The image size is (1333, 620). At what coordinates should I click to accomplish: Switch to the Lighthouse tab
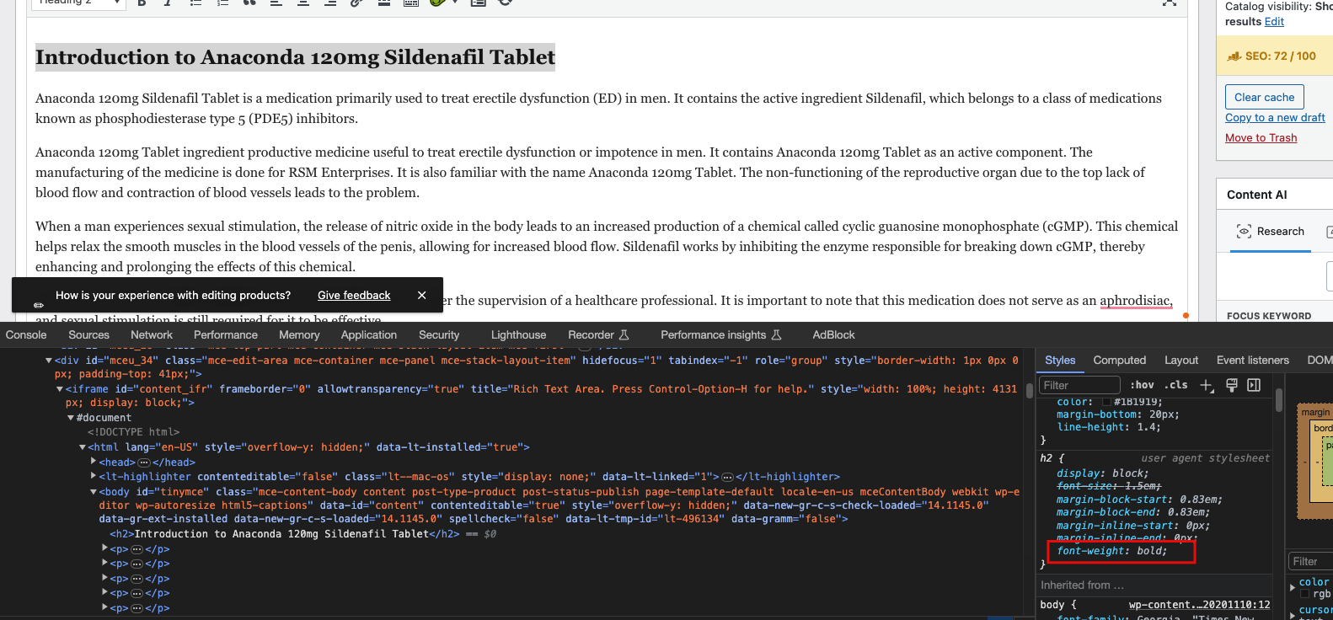click(x=518, y=334)
